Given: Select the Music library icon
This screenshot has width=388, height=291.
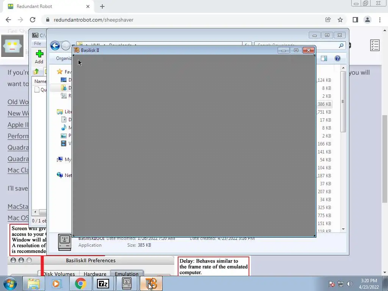Looking at the screenshot, I should tap(64, 128).
